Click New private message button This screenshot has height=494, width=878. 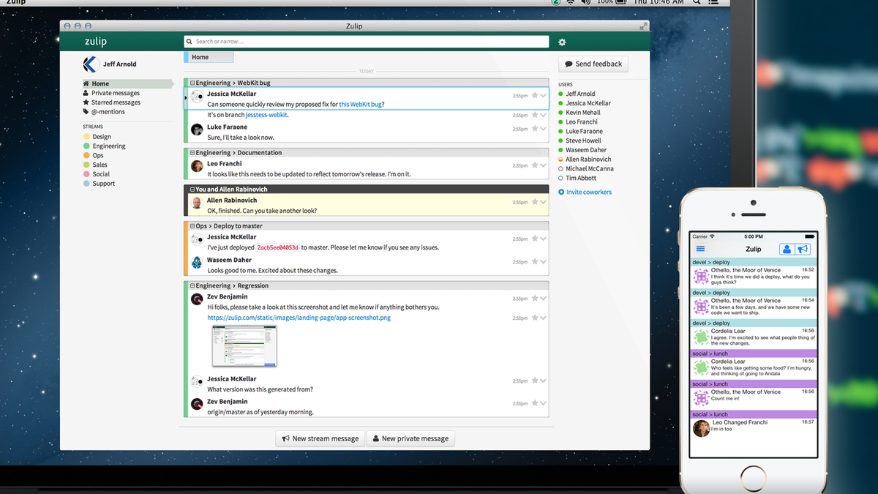[x=410, y=438]
